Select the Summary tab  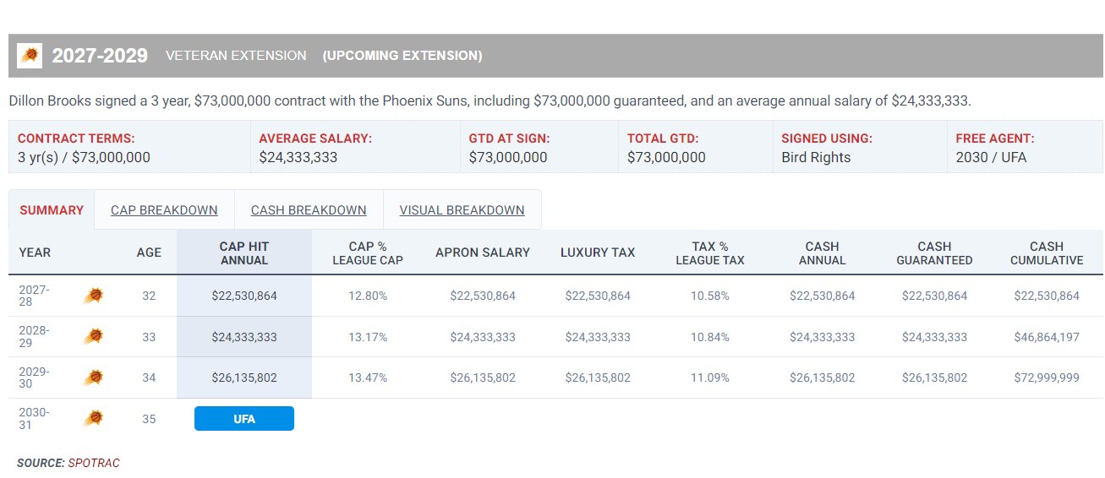pyautogui.click(x=52, y=210)
